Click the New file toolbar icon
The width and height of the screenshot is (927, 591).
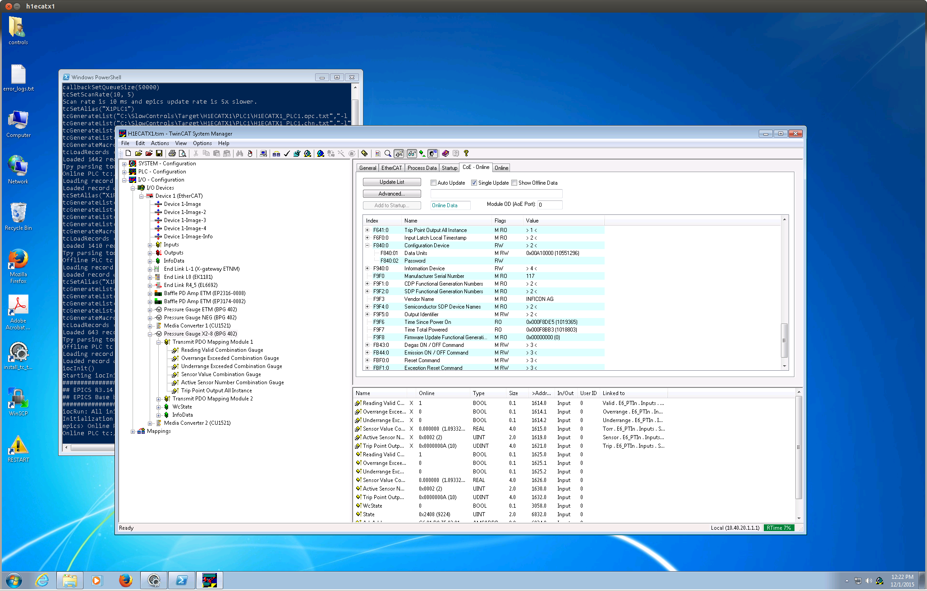tap(128, 154)
